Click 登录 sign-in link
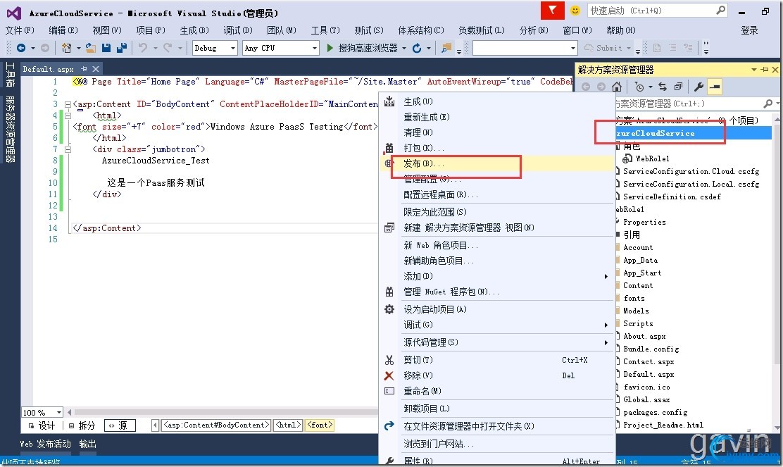Image resolution: width=783 pixels, height=467 pixels. coord(749,30)
